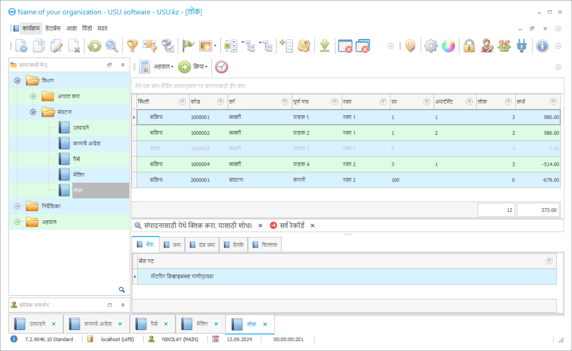The height and width of the screenshot is (351, 572).
Task: Open the अहवाल dropdown button
Action: 163,67
